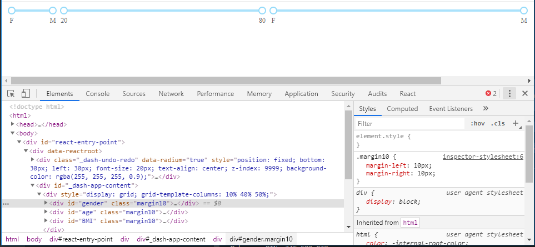
Task: Open the DevTools three-dot menu
Action: point(509,94)
